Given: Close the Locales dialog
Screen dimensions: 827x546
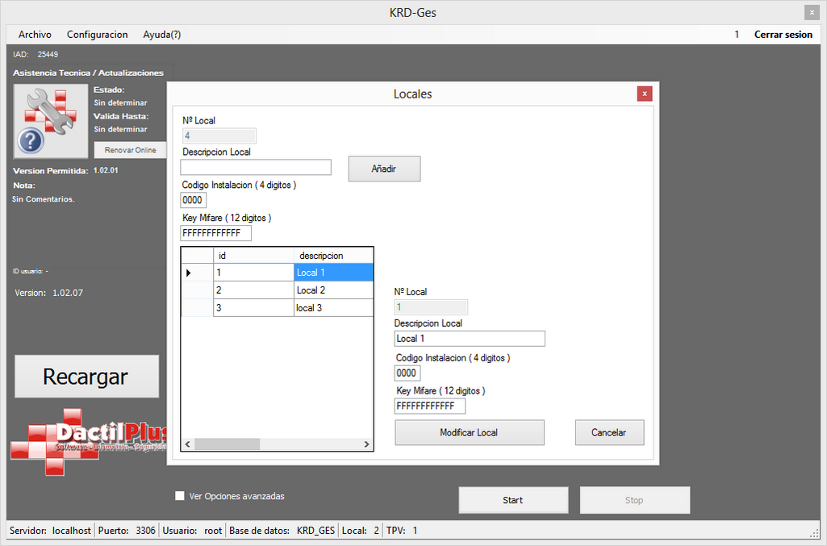Looking at the screenshot, I should (x=645, y=94).
